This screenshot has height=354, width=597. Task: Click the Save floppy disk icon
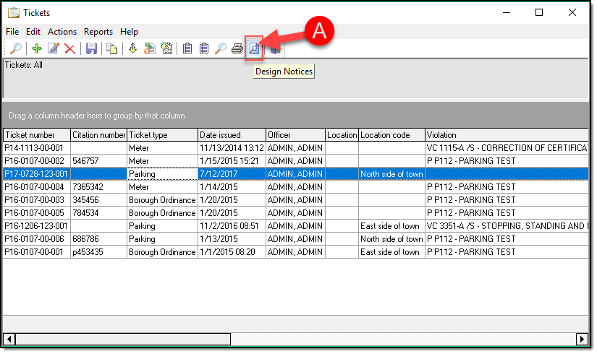coord(91,48)
